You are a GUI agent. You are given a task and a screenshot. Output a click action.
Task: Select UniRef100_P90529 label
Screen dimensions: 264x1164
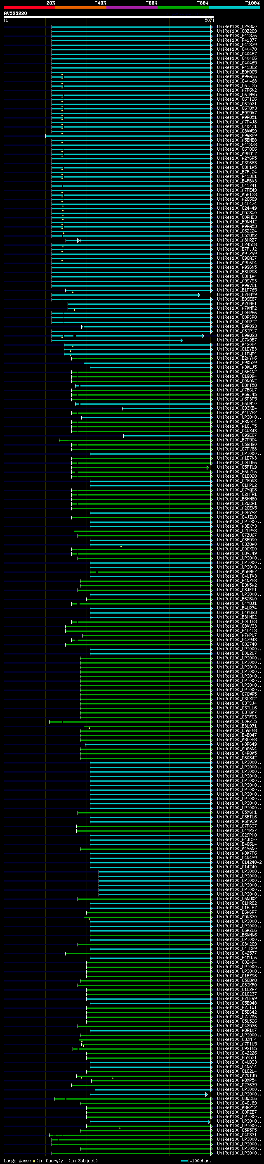coord(237,363)
